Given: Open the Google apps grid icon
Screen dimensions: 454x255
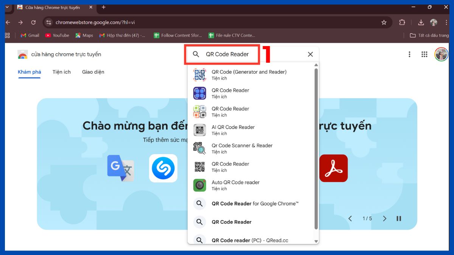Looking at the screenshot, I should [x=424, y=54].
